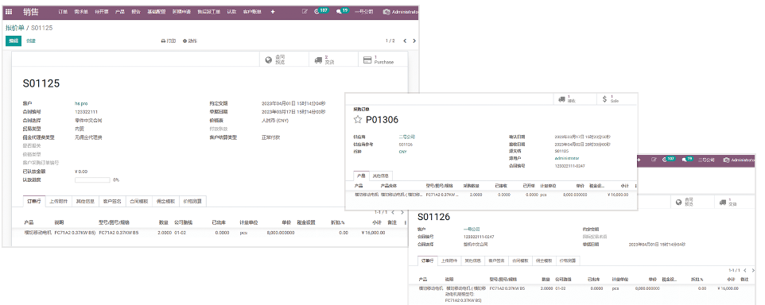Switch to the 客户签名 tab in S01125
Screen dimensions: 765x305
click(x=112, y=201)
